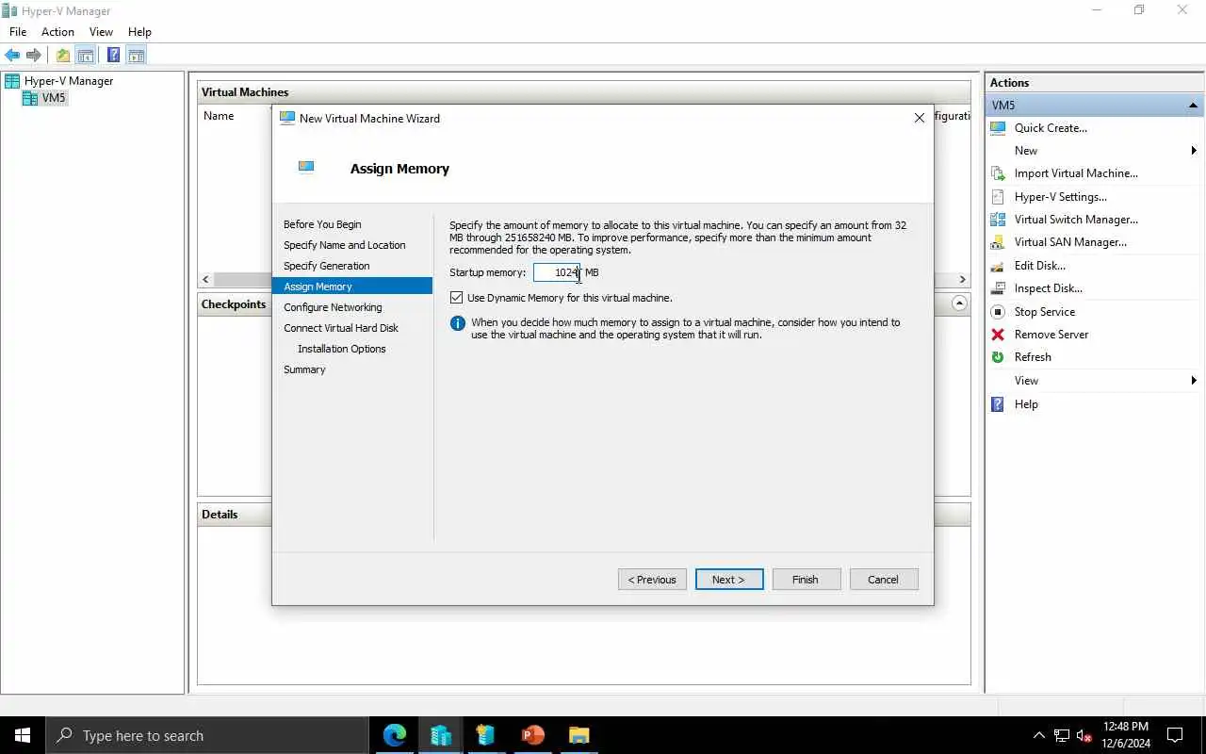Go to Specify Generation step

[x=327, y=266]
